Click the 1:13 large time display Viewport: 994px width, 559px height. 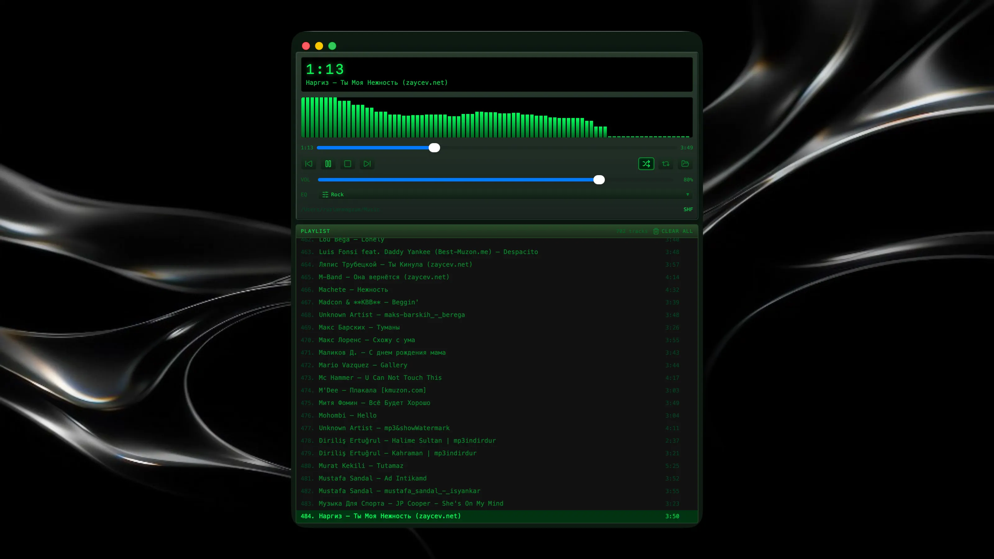click(325, 70)
